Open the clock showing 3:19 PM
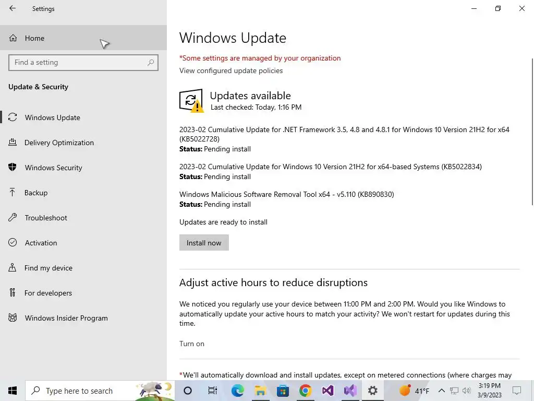The width and height of the screenshot is (534, 401). (x=489, y=391)
